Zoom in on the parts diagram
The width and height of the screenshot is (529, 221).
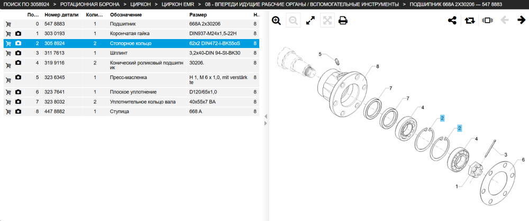[x=276, y=21]
